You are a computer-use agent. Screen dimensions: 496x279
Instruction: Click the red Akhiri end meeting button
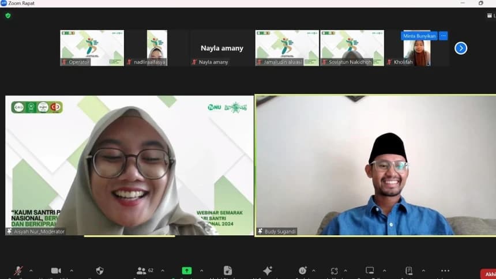pos(489,274)
